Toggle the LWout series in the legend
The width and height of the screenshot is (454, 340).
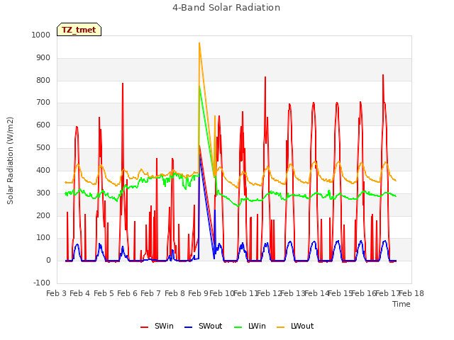click(295, 326)
